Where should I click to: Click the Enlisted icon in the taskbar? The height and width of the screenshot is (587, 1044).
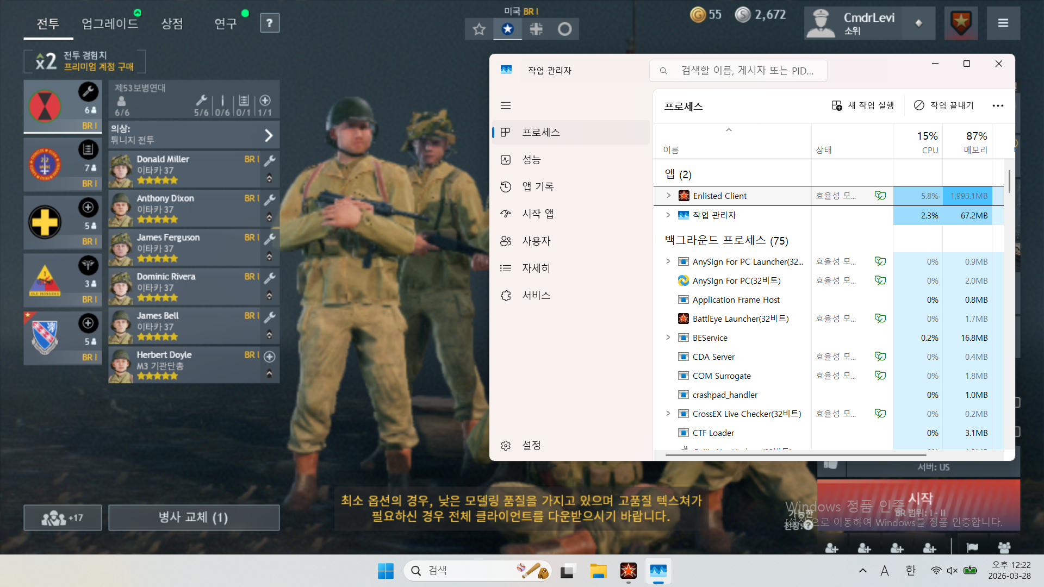[628, 571]
